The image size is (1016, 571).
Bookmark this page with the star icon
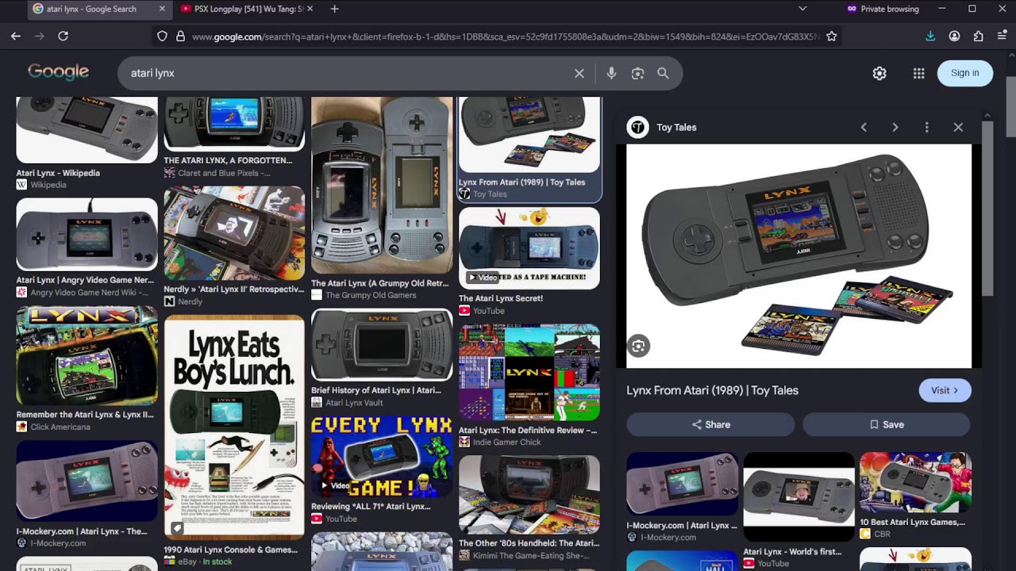(x=831, y=36)
